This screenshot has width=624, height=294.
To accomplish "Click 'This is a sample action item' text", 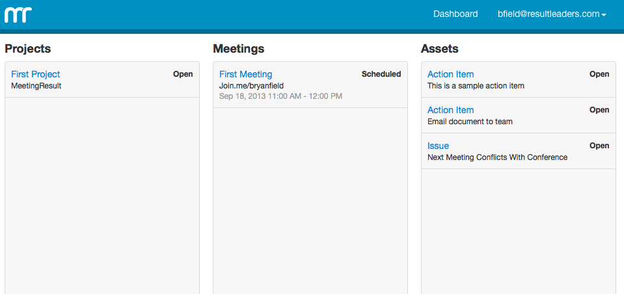I will 476,86.
